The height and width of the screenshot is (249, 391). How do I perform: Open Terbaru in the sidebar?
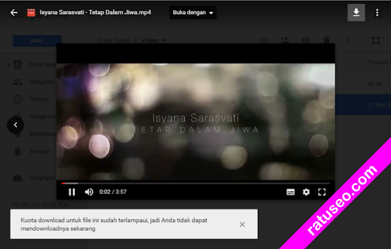point(31,99)
